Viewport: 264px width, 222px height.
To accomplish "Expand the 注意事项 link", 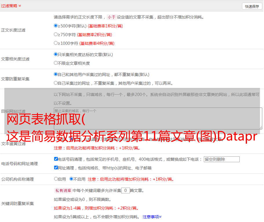I will (152, 217).
